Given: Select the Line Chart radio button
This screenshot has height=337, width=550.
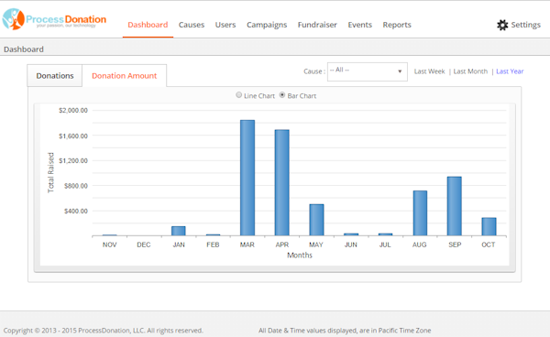Looking at the screenshot, I should pyautogui.click(x=239, y=95).
